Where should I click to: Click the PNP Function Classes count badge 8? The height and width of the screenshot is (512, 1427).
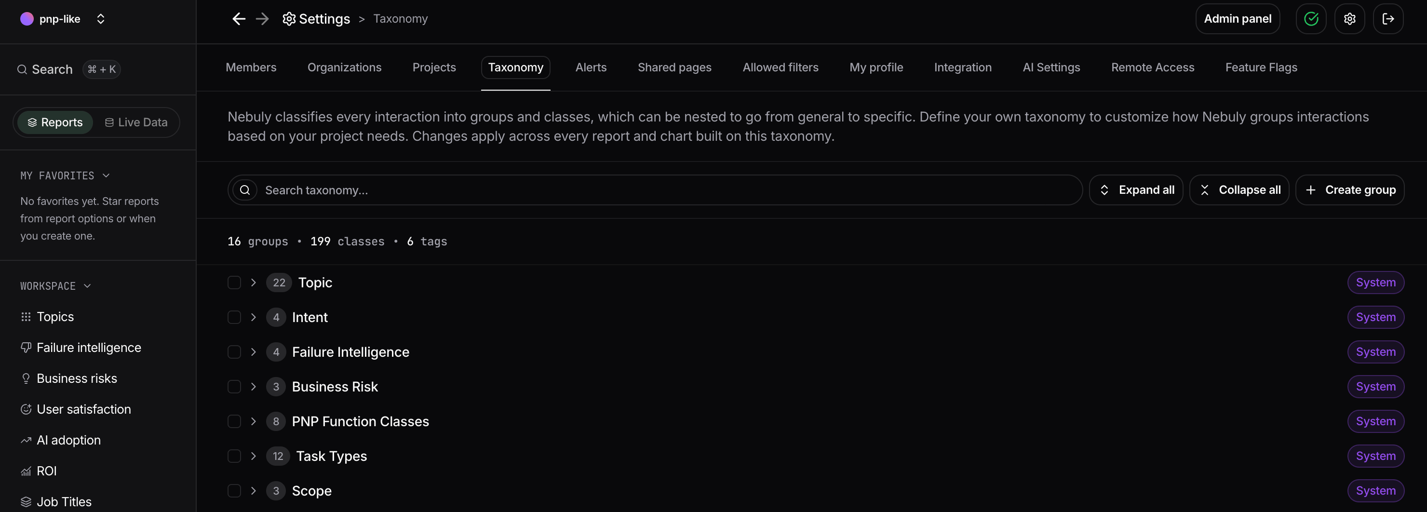(x=276, y=421)
